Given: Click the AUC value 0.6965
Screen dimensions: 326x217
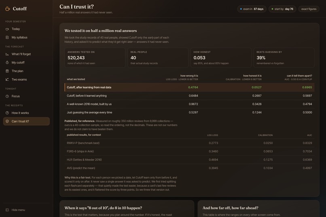Looking at the screenshot, I should 307,87.
